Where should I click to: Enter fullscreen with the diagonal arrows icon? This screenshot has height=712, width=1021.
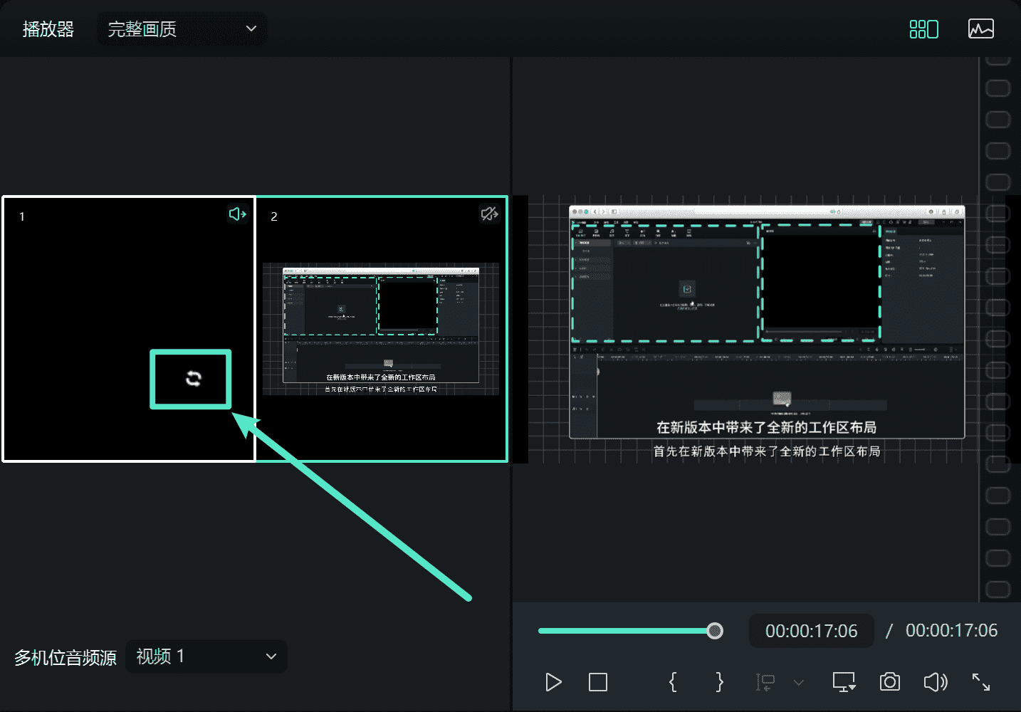click(x=981, y=682)
